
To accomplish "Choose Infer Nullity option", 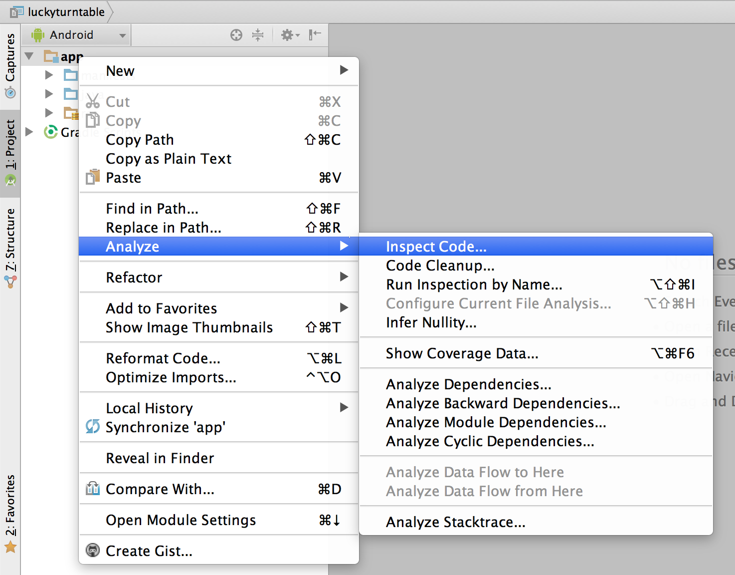I will click(536, 322).
